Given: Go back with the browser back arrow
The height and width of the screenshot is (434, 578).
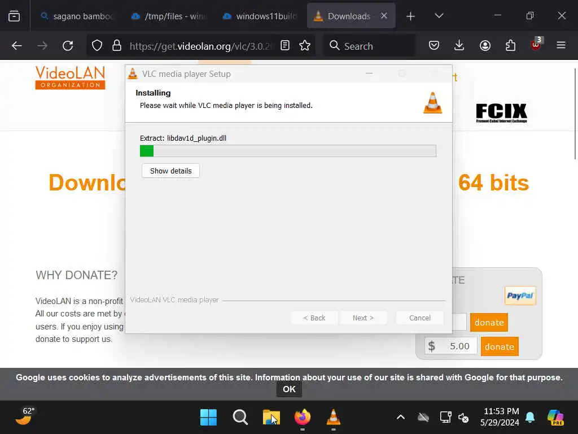Looking at the screenshot, I should point(16,46).
